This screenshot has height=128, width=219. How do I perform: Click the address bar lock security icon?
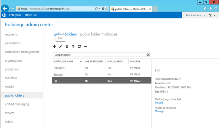pyautogui.click(x=103, y=9)
